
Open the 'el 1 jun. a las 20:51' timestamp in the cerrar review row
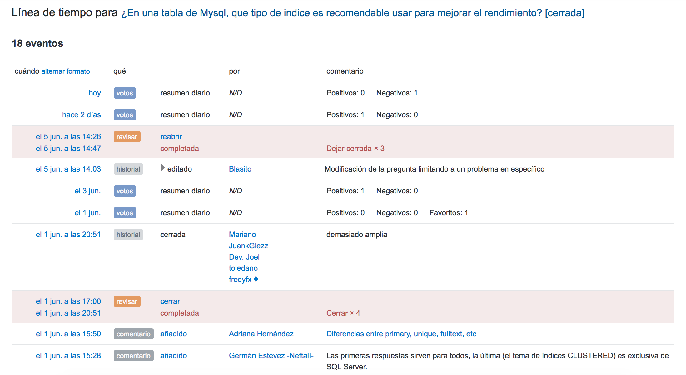(68, 313)
